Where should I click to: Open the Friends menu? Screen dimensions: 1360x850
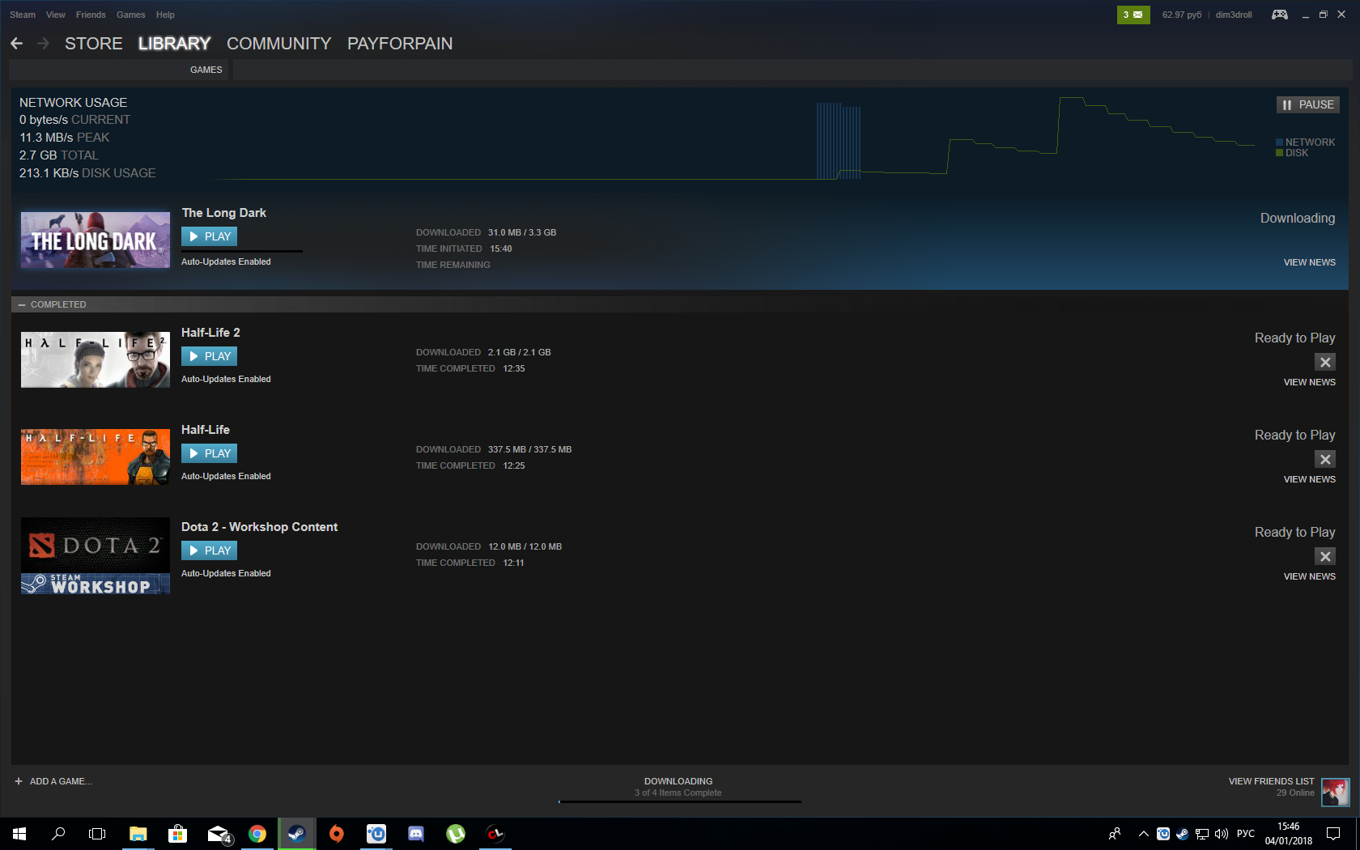91,15
